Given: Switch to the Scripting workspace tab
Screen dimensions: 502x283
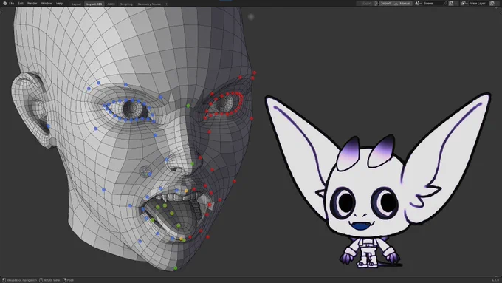Looking at the screenshot, I should [126, 4].
